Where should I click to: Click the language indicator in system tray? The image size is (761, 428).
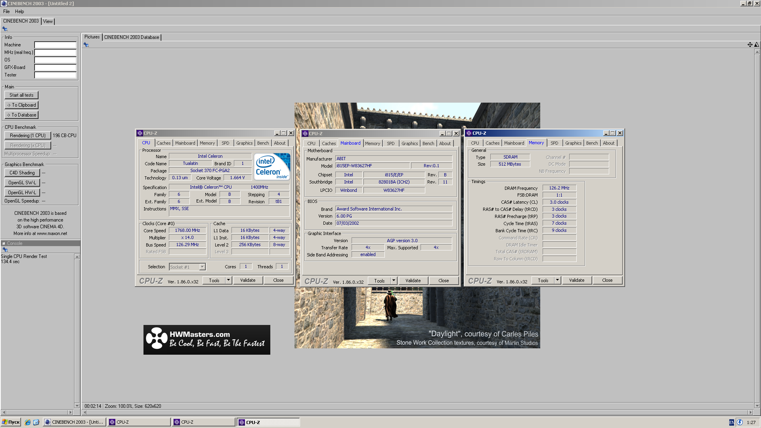click(731, 422)
